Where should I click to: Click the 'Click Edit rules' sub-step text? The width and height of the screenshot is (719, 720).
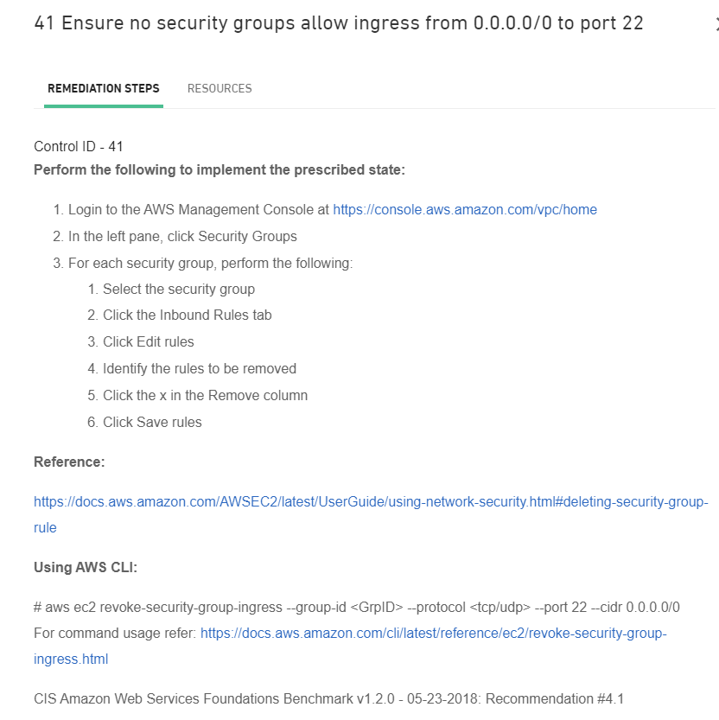149,341
